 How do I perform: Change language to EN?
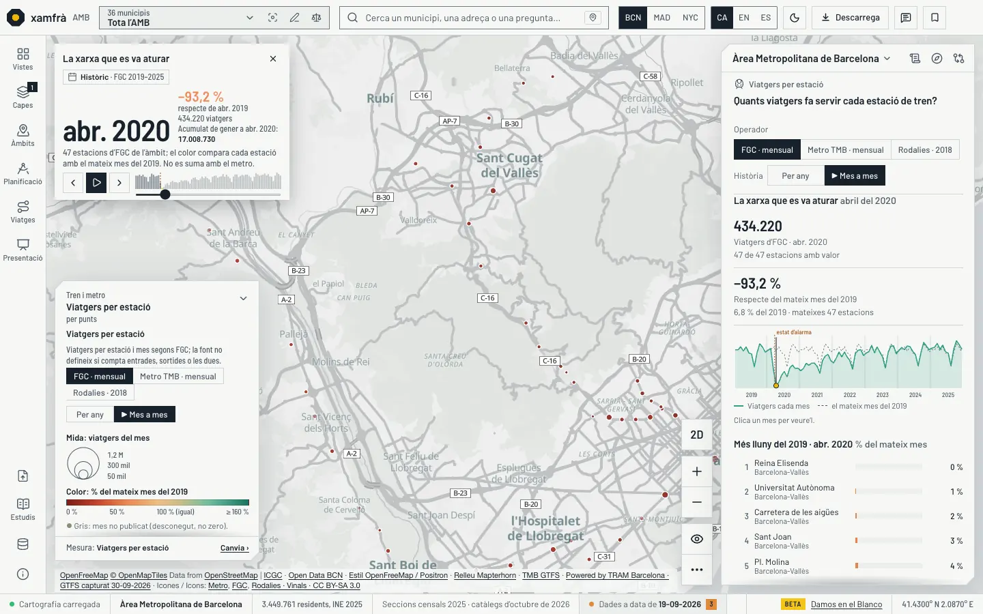[744, 18]
